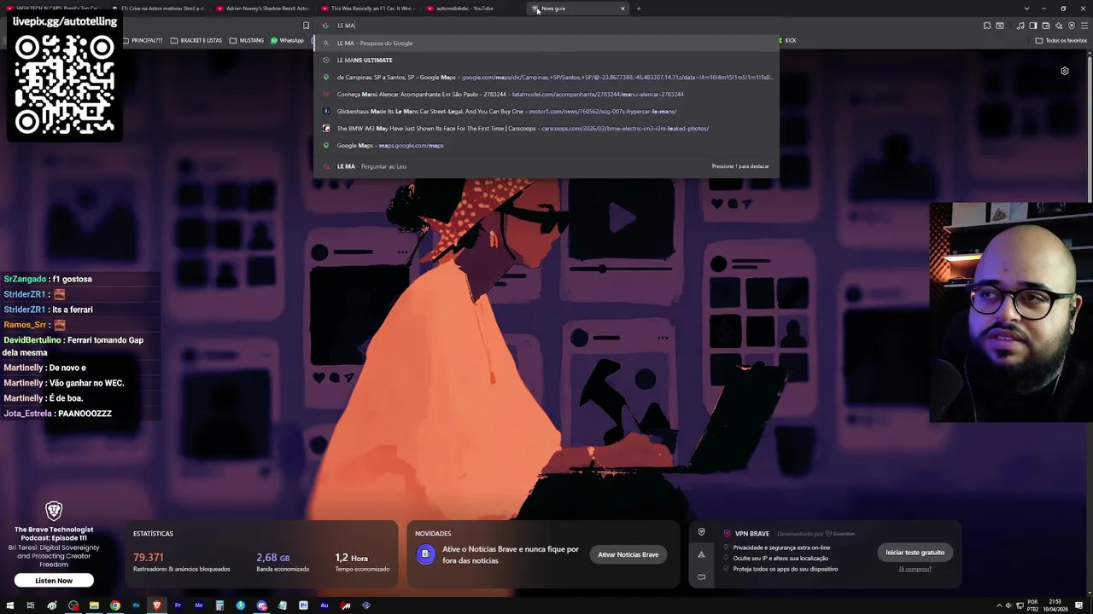Open the KICK bookmark
Image resolution: width=1093 pixels, height=614 pixels.
pos(786,40)
